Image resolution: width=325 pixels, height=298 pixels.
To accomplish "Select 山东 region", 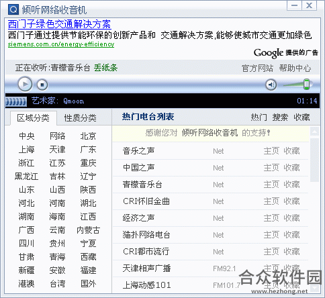I will [x=26, y=190].
